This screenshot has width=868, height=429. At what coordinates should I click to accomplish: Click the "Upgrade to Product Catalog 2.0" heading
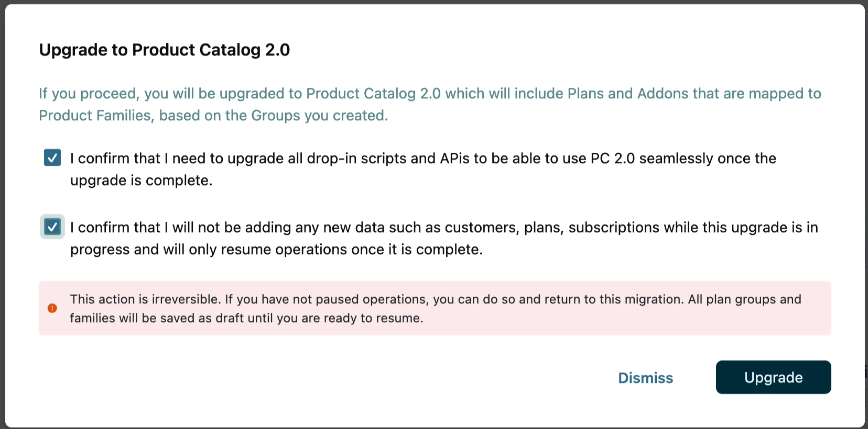pyautogui.click(x=164, y=50)
